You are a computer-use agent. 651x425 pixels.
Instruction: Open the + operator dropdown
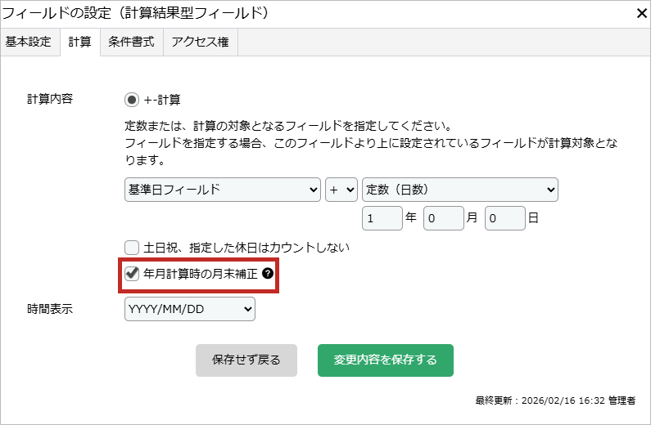tap(341, 190)
